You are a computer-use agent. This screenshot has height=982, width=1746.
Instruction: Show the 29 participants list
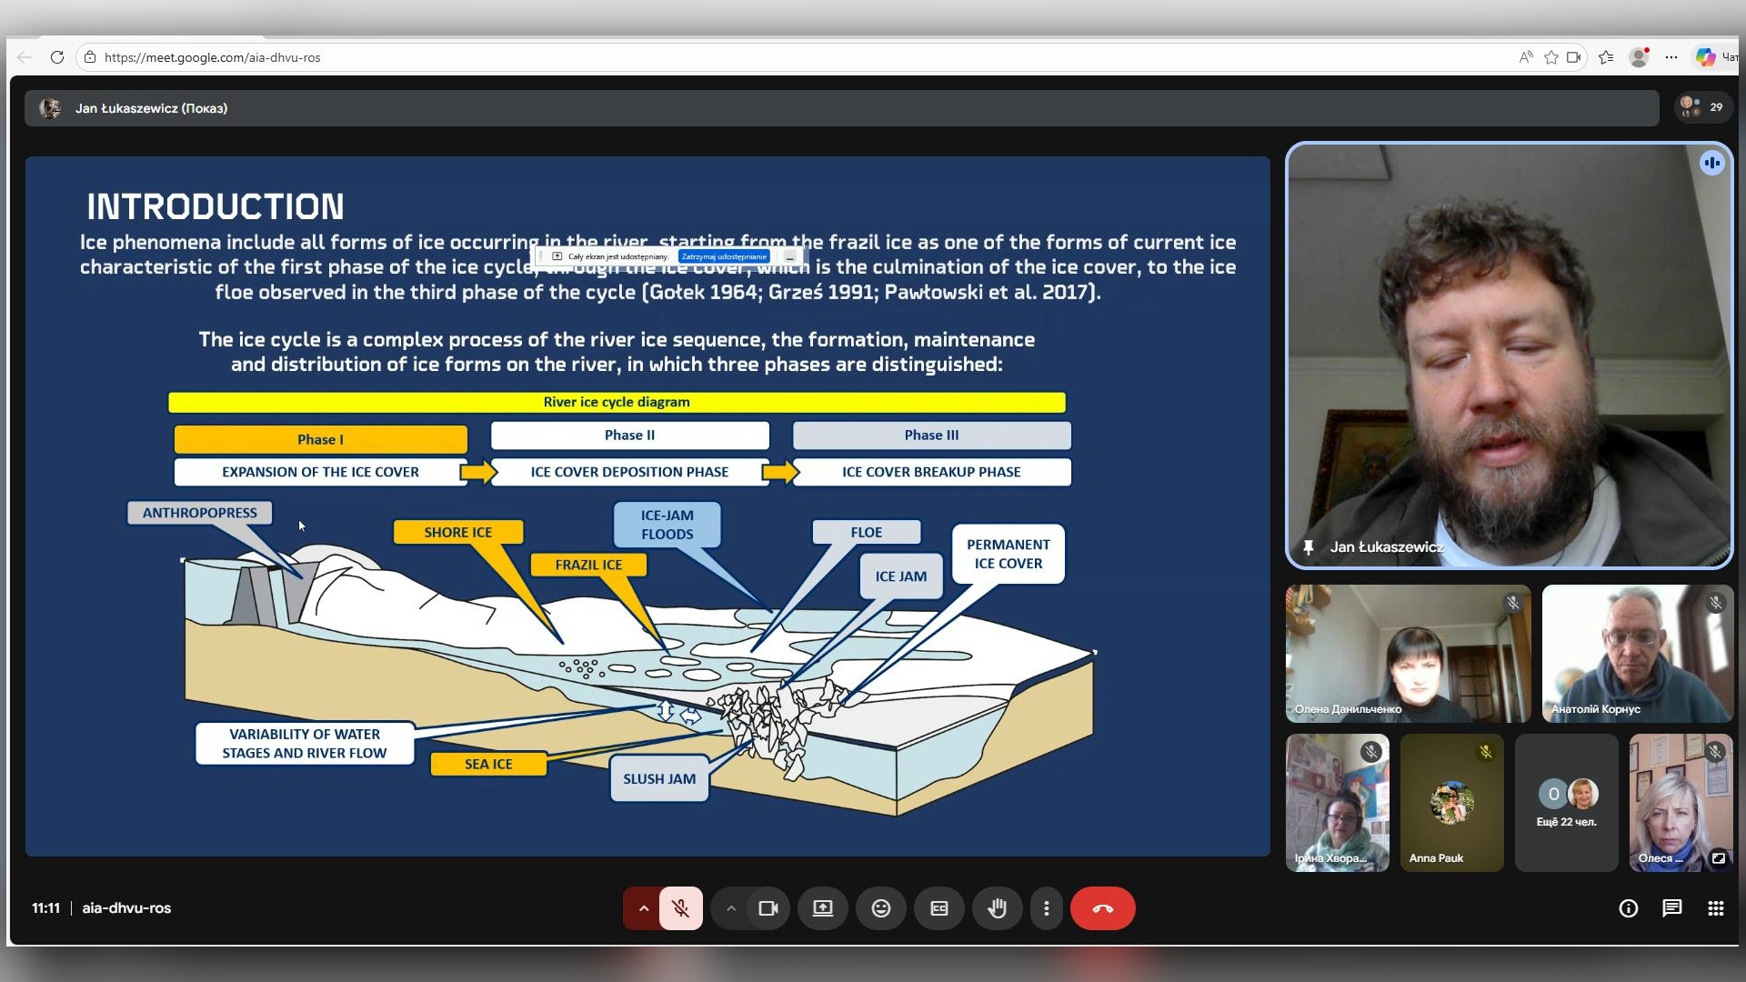(x=1702, y=107)
